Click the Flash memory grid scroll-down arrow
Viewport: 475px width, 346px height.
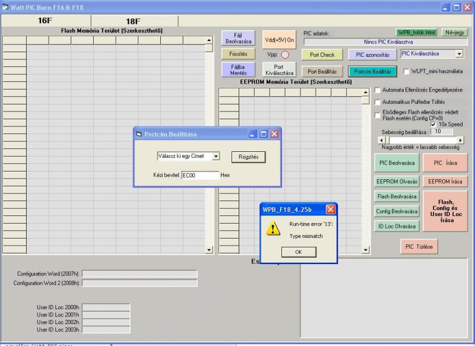pos(209,250)
